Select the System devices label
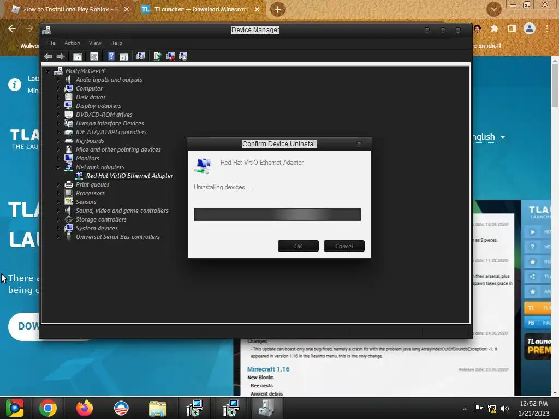 pyautogui.click(x=97, y=228)
